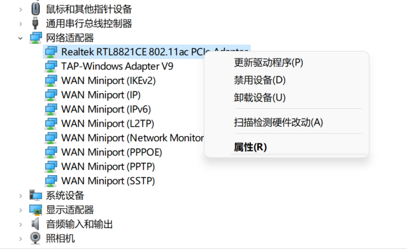Select WAN Miniport (SSTP) device
Screen dimensions: 407x249
(x=108, y=181)
